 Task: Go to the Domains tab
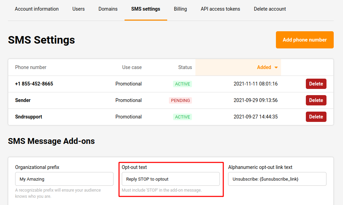(108, 9)
